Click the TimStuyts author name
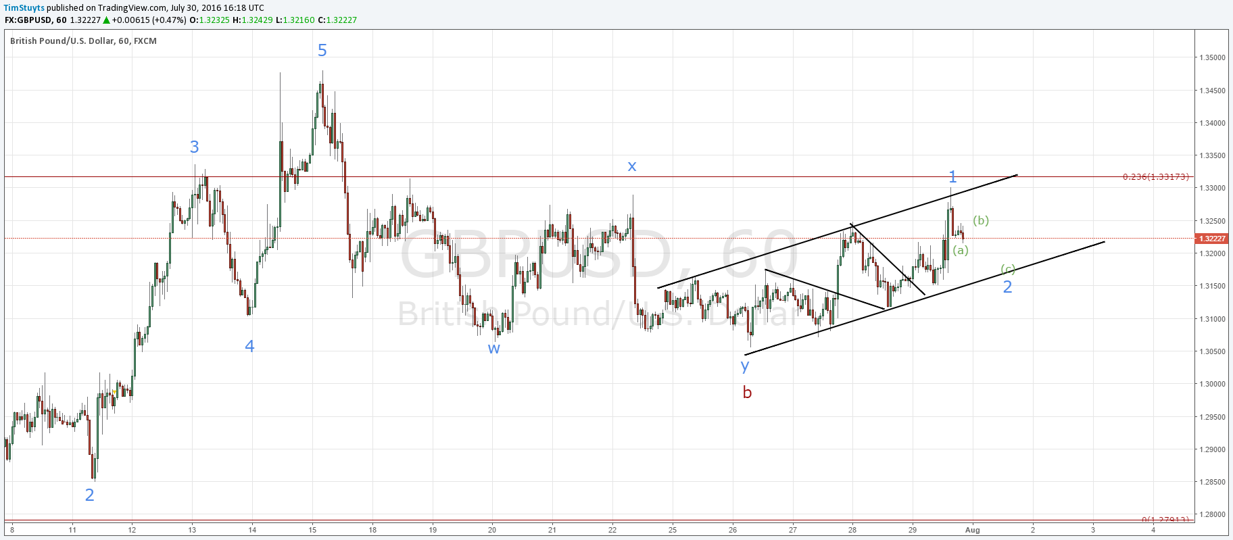Viewport: 1233px width, 540px height. (x=24, y=8)
